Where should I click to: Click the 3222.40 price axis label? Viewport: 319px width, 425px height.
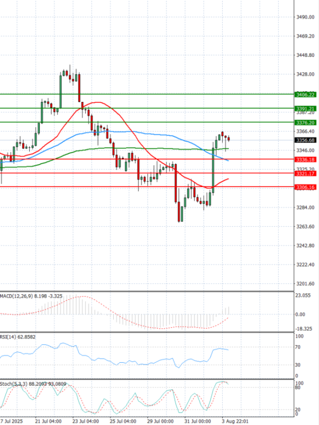point(305,265)
